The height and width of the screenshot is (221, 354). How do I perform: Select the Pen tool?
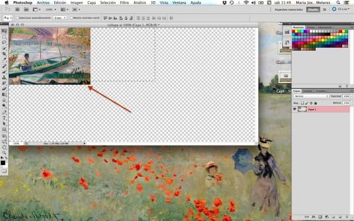[4, 113]
